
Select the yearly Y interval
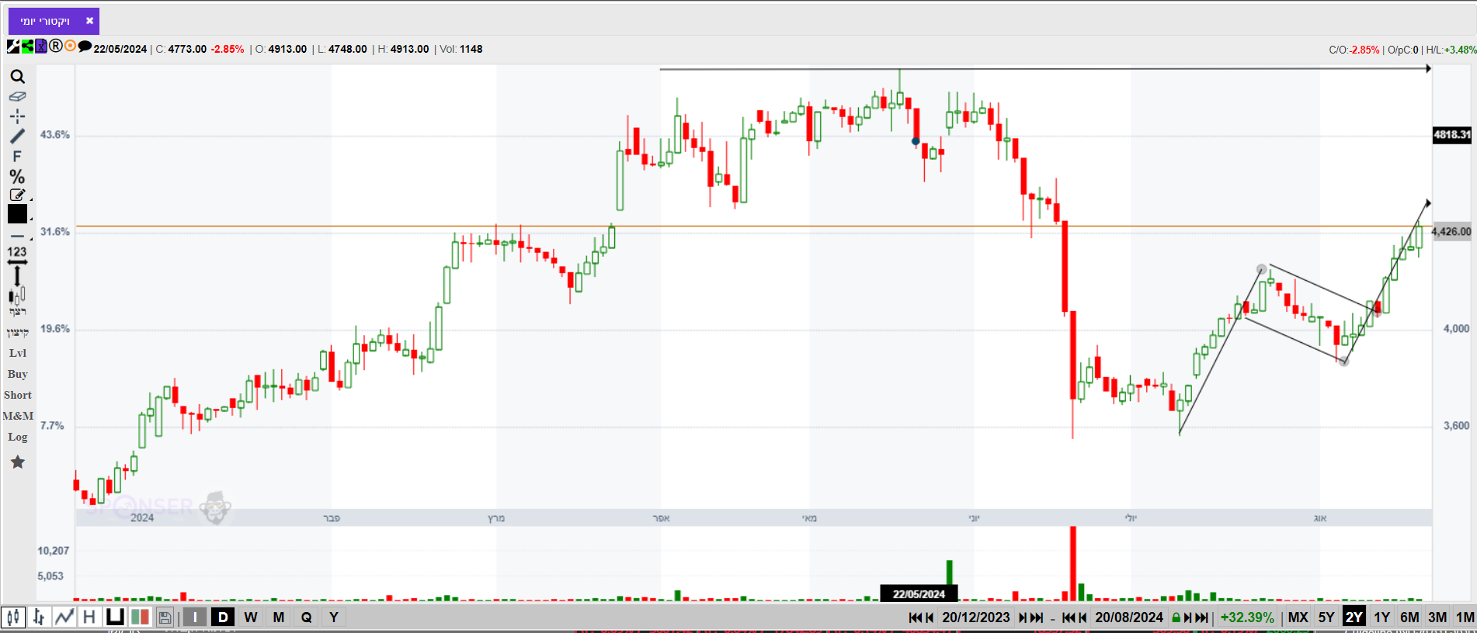(334, 617)
